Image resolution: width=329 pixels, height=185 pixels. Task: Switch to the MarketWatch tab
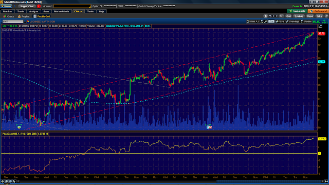pos(61,11)
